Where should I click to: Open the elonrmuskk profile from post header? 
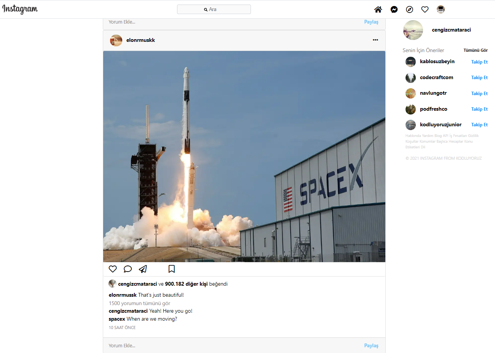coord(141,40)
